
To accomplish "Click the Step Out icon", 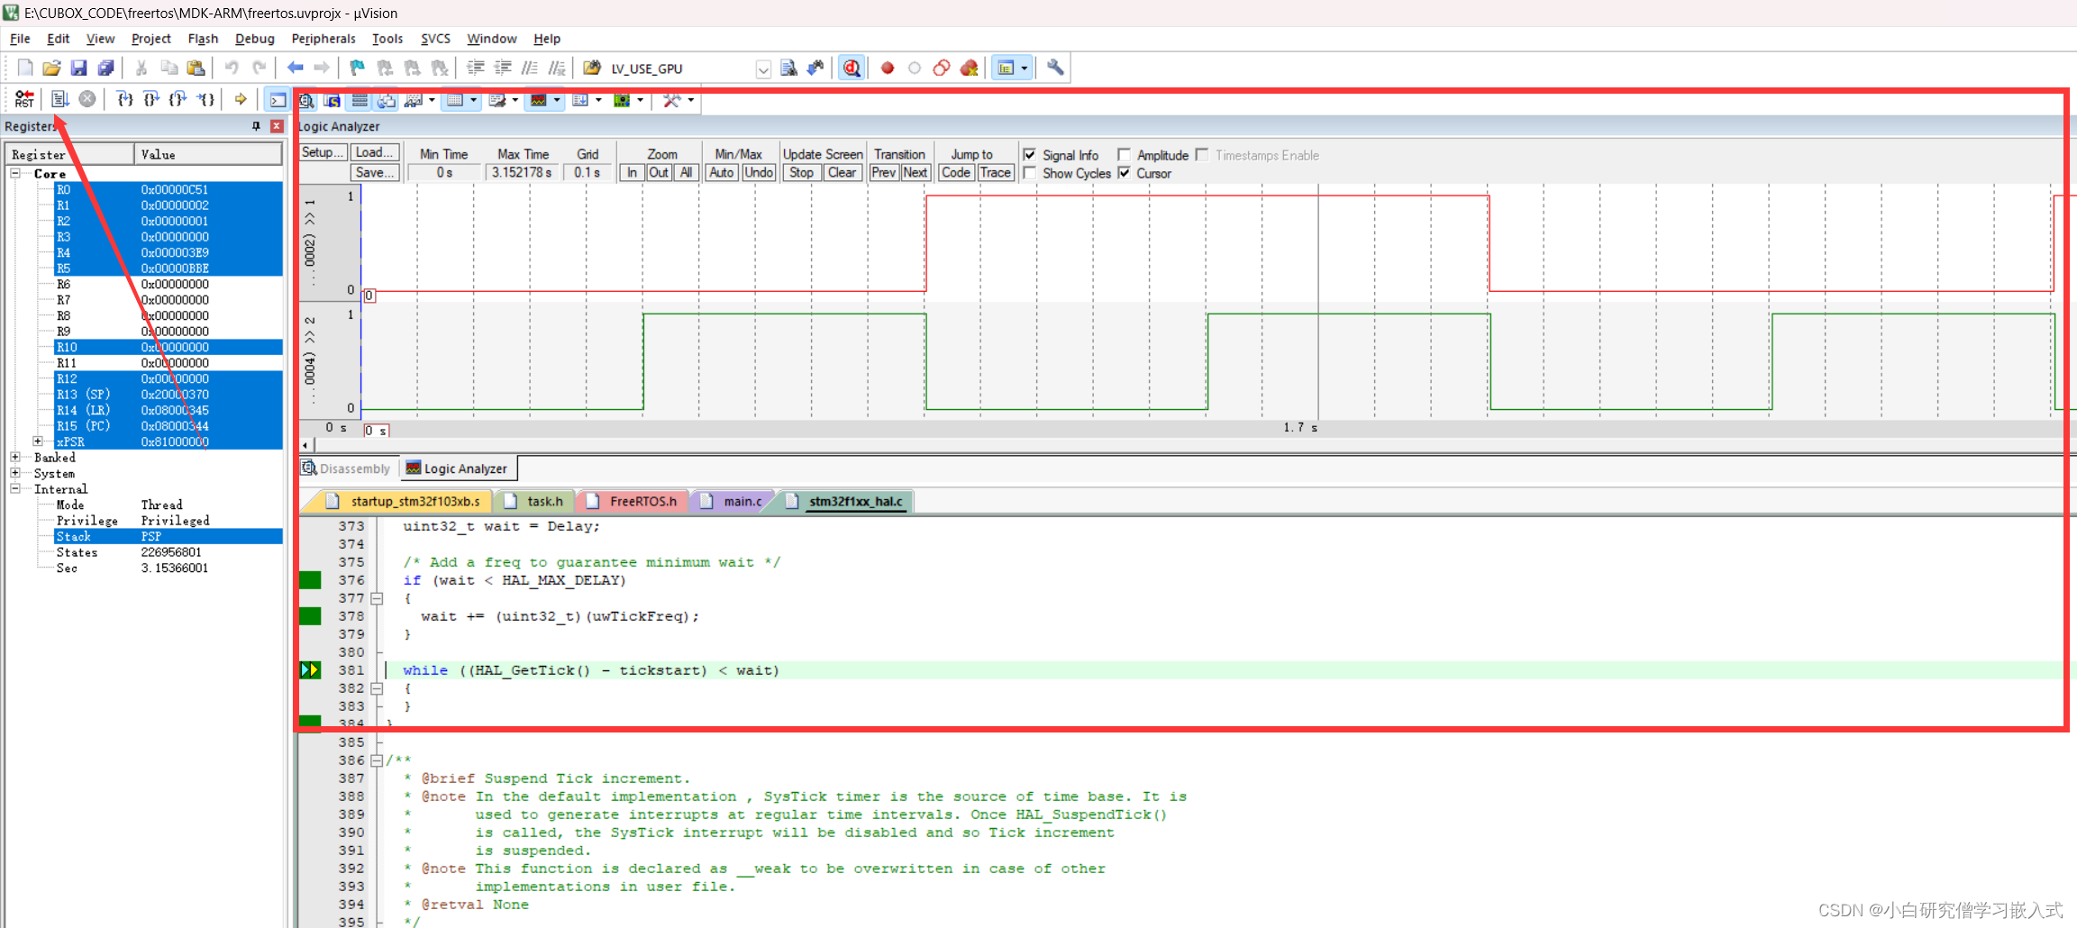I will (x=178, y=99).
